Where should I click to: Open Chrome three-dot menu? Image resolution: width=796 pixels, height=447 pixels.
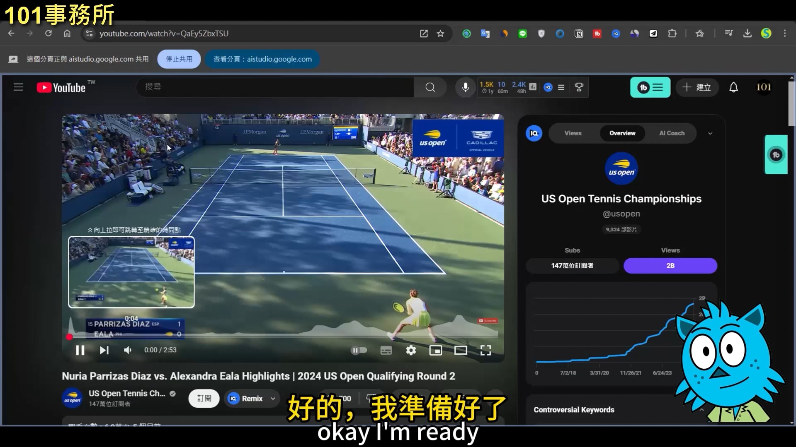pos(785,34)
